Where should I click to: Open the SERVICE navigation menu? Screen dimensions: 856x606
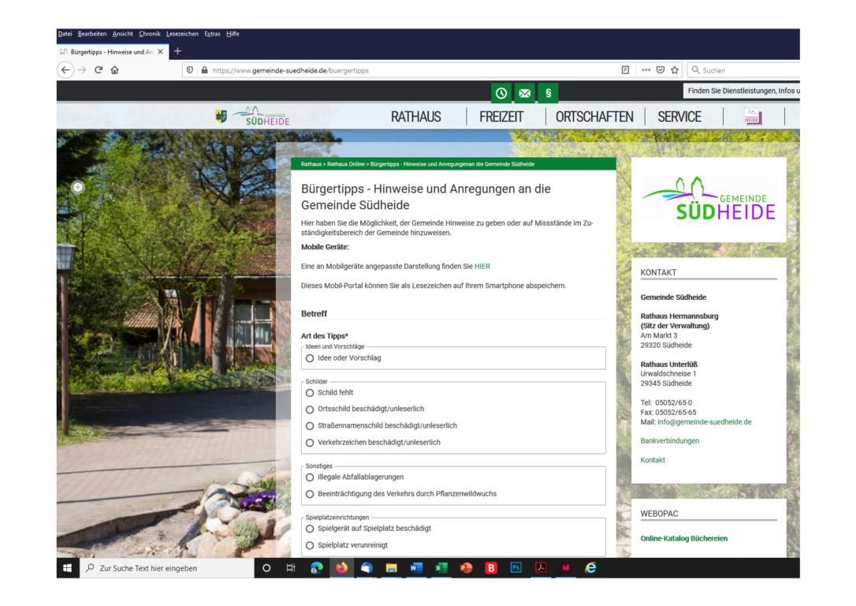pyautogui.click(x=679, y=117)
